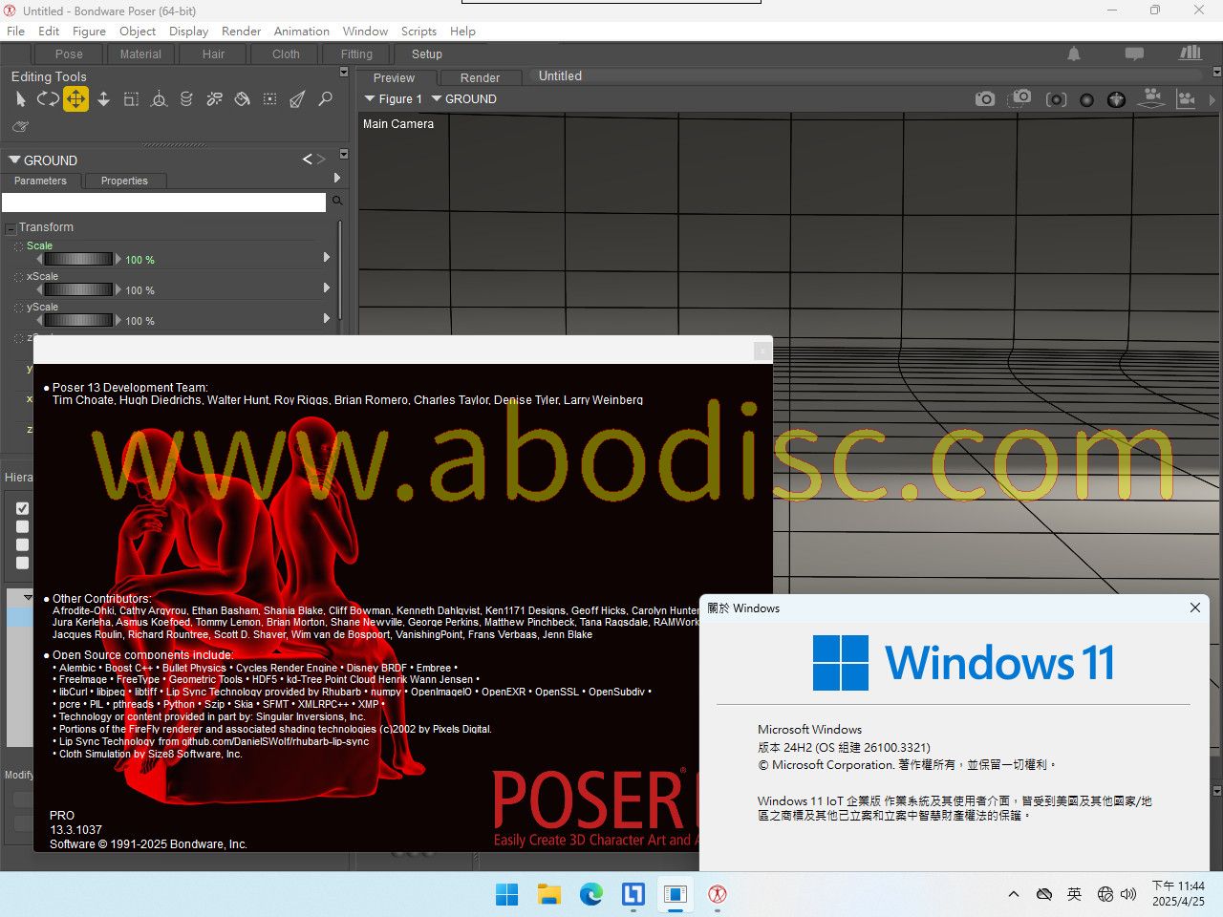Switch to the Cloth room tab
Viewport: 1223px width, 917px height.
coord(286,54)
